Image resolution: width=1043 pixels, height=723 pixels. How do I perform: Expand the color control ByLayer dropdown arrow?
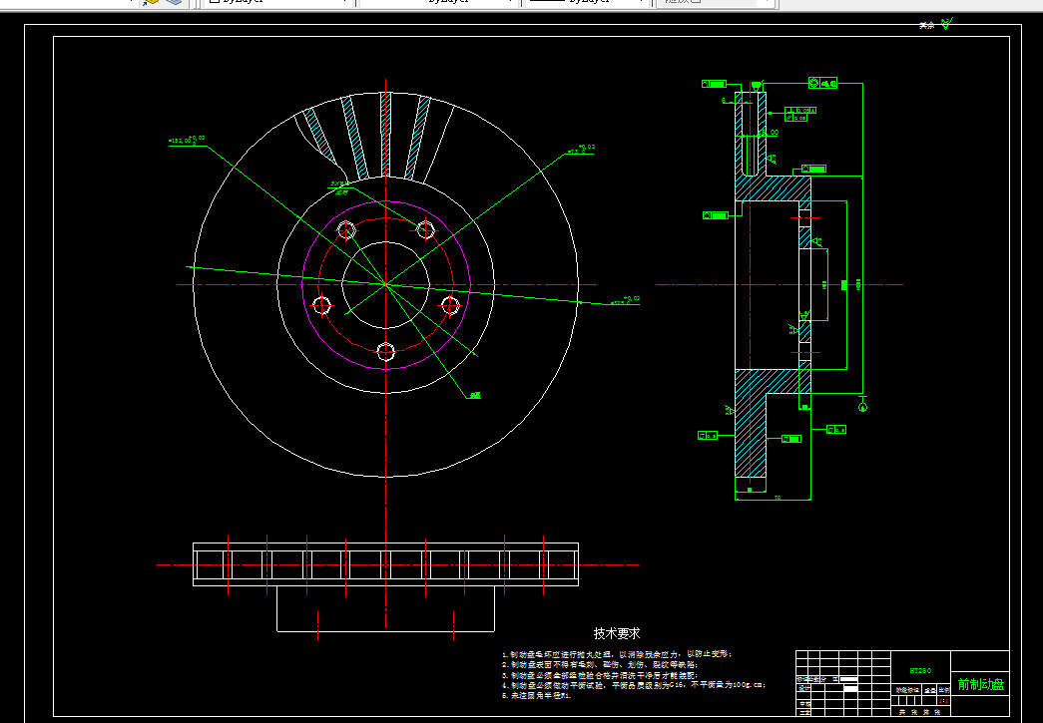pos(345,1)
